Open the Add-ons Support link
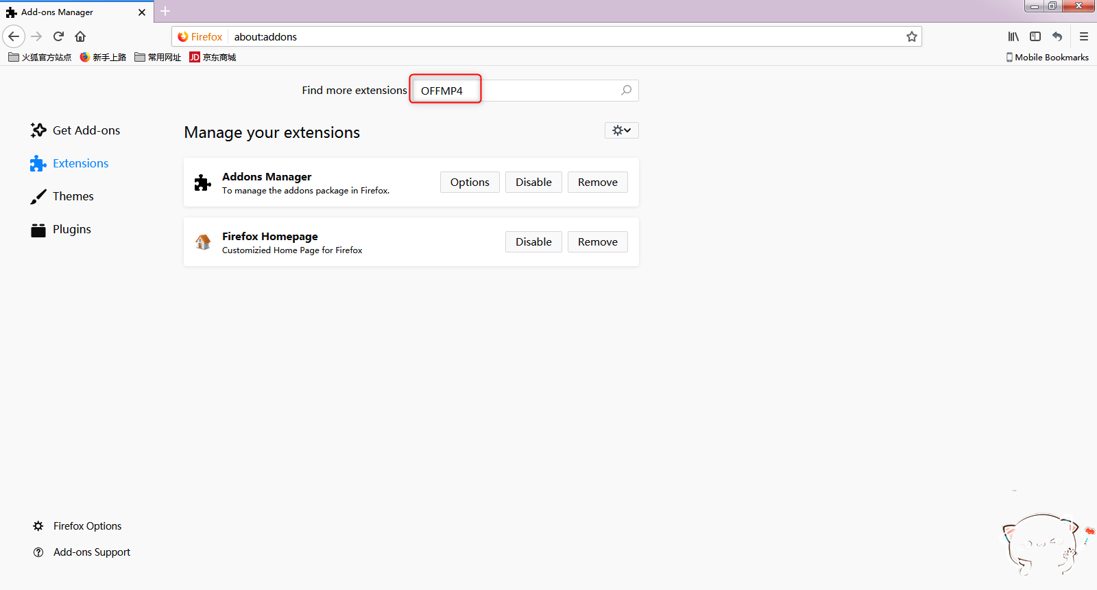Image resolution: width=1097 pixels, height=590 pixels. [91, 552]
